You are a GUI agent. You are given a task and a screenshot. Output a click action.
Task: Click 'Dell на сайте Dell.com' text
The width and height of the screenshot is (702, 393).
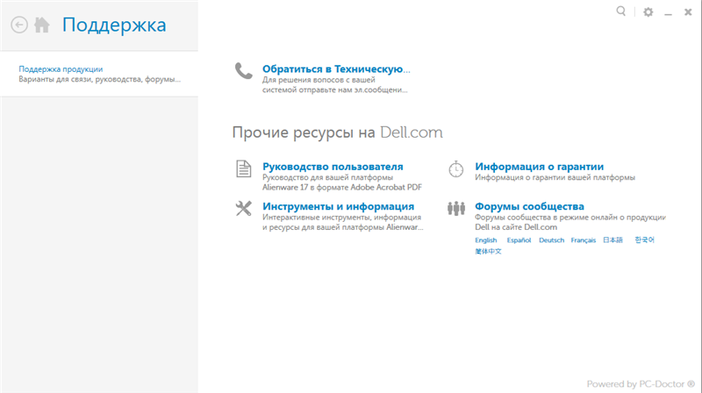click(516, 227)
